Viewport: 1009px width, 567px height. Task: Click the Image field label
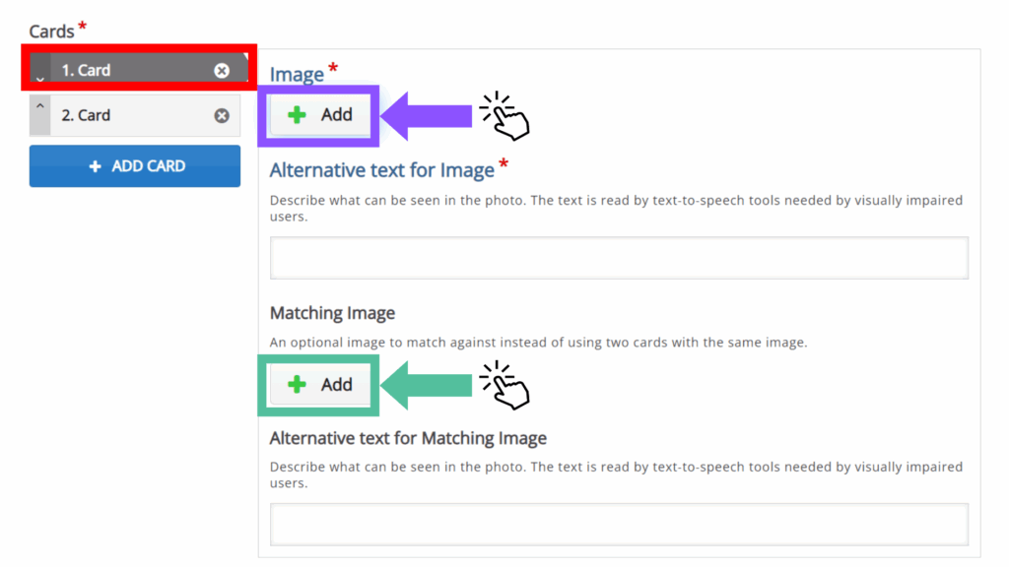[x=297, y=75]
